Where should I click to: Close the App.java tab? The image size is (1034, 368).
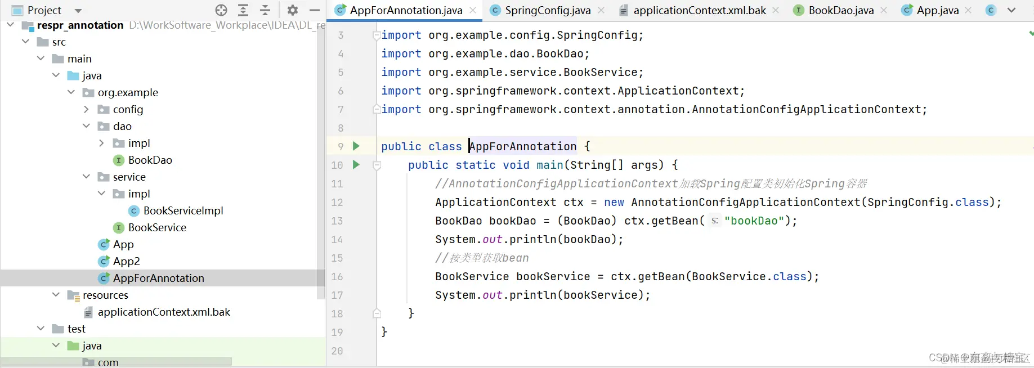point(968,10)
